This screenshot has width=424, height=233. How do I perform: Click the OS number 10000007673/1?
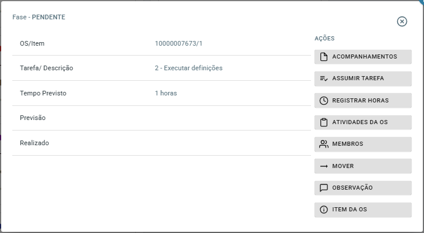tap(179, 43)
